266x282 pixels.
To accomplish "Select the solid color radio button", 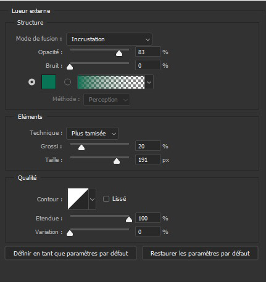I will click(x=31, y=82).
